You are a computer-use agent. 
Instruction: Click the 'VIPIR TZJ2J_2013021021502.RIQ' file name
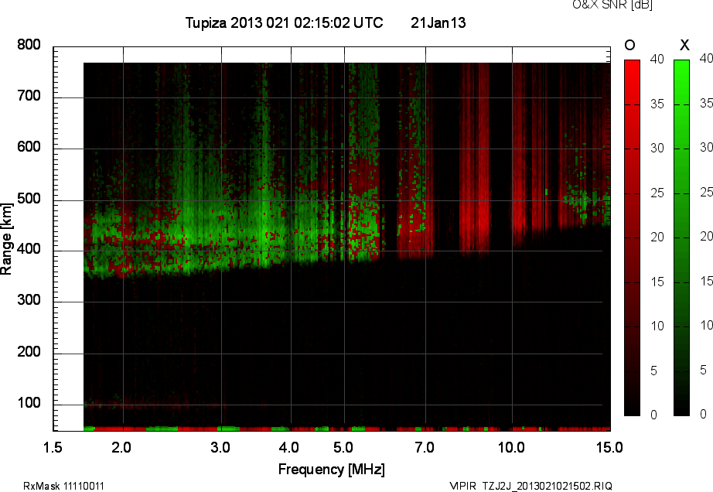pos(530,486)
